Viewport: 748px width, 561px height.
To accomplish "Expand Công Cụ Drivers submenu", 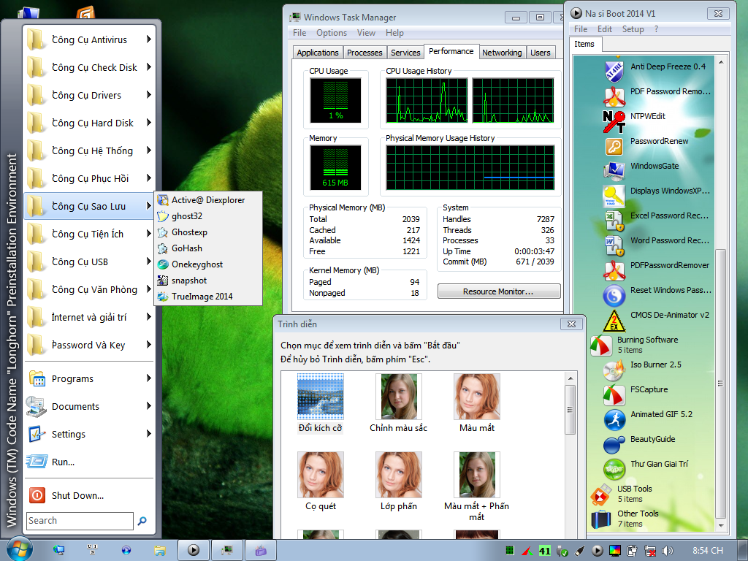I will (89, 95).
